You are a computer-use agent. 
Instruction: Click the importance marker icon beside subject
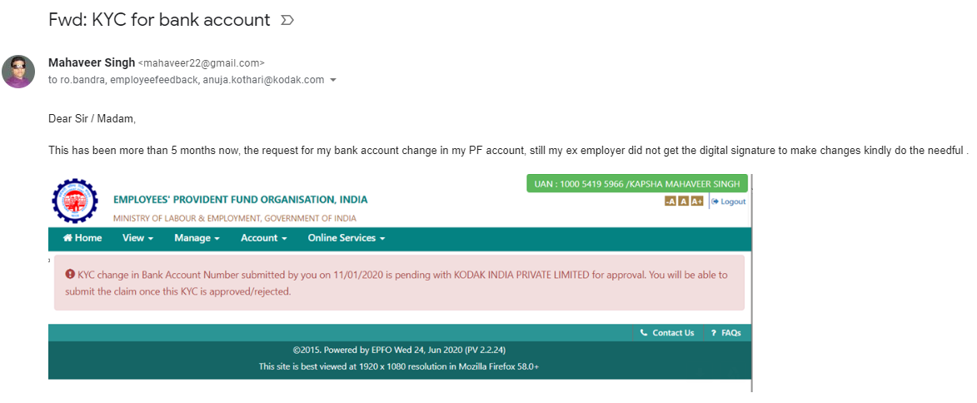click(x=287, y=21)
